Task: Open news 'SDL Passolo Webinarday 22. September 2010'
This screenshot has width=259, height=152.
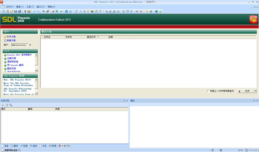Action: point(18,90)
